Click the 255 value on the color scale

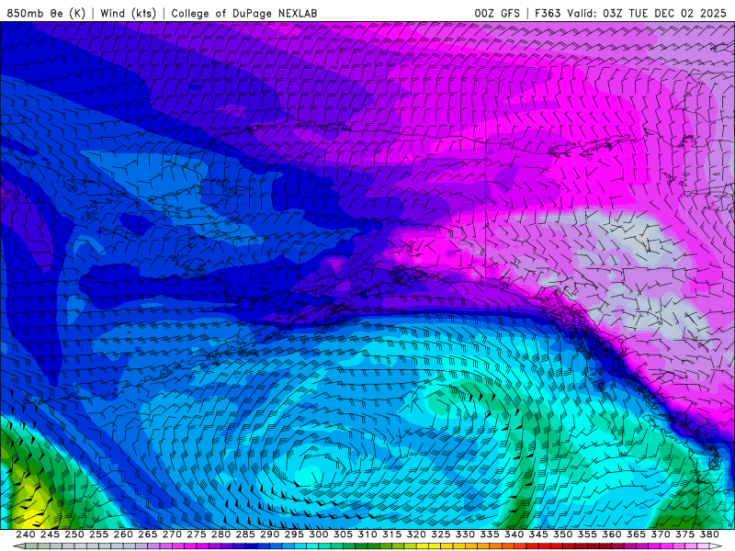[x=98, y=534]
